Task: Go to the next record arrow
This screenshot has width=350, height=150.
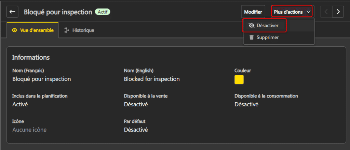Action: 338,12
